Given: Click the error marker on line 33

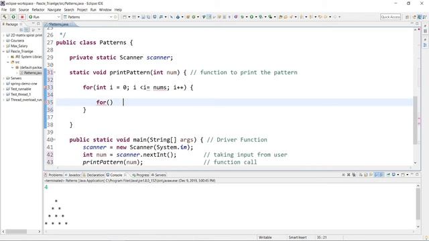Looking at the screenshot, I should (46, 88).
